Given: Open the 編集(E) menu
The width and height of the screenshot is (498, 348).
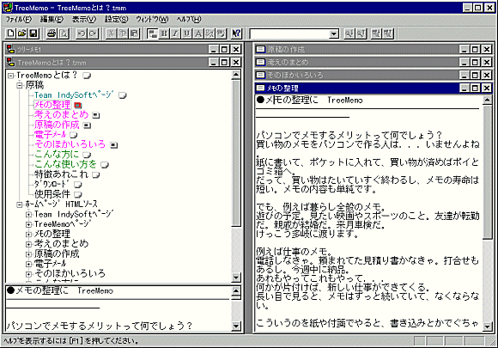Looking at the screenshot, I should pos(52,20).
